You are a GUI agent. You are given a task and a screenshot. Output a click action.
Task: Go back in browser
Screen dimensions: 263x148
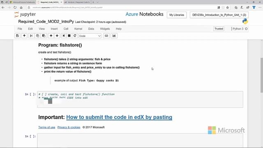(x=3, y=7)
